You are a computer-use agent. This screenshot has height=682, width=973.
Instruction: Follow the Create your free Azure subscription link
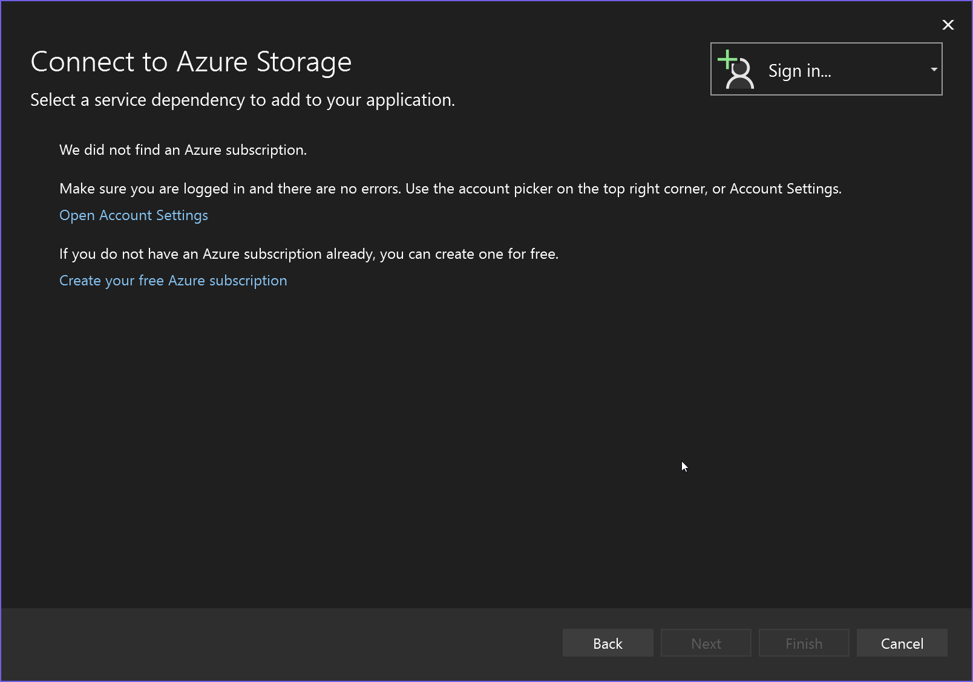point(173,281)
